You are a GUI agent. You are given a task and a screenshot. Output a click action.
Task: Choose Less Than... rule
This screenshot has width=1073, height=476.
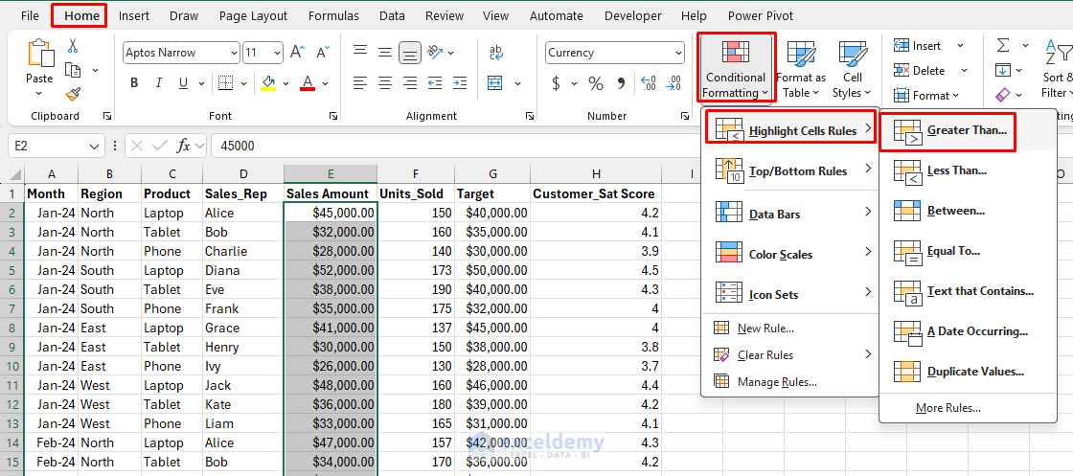(968, 171)
